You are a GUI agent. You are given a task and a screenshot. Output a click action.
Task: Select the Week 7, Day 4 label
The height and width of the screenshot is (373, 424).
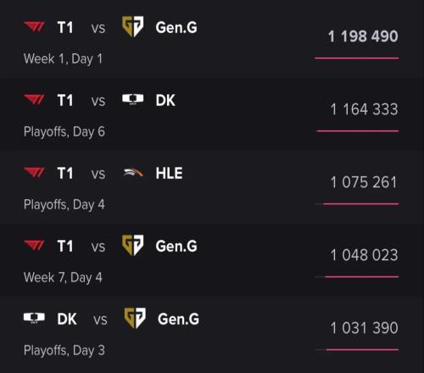(x=63, y=277)
